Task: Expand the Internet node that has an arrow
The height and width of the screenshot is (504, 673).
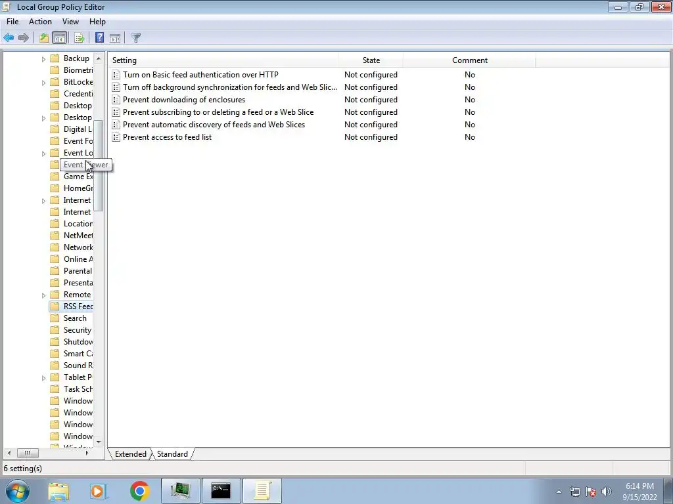Action: (x=43, y=201)
